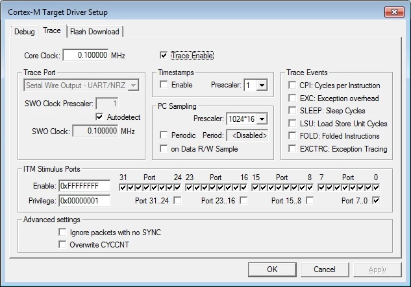
Task: Uncheck ITM stimulus port 23 checkbox
Action: [x=189, y=187]
